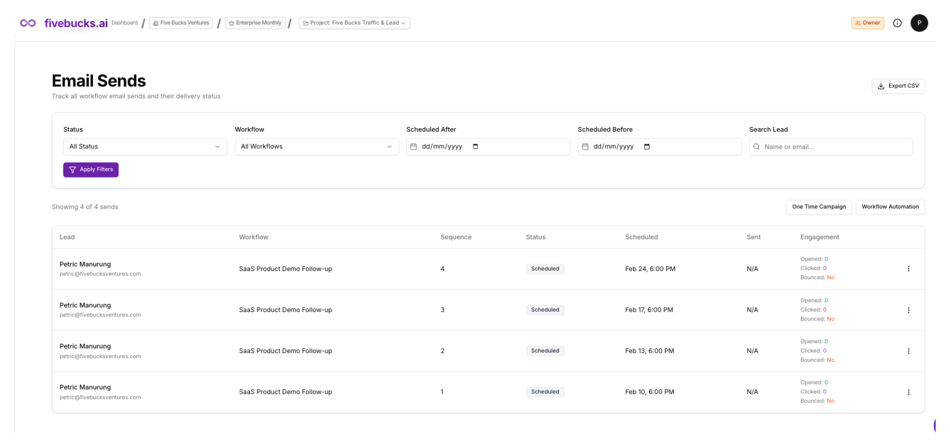Open the three-dot menu for sequence 4 row

coord(908,269)
